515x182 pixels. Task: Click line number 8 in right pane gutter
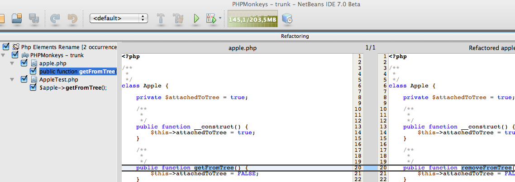[x=385, y=97]
